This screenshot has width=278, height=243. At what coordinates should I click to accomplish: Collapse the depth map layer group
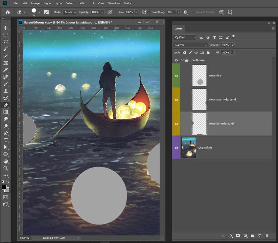[x=182, y=60]
